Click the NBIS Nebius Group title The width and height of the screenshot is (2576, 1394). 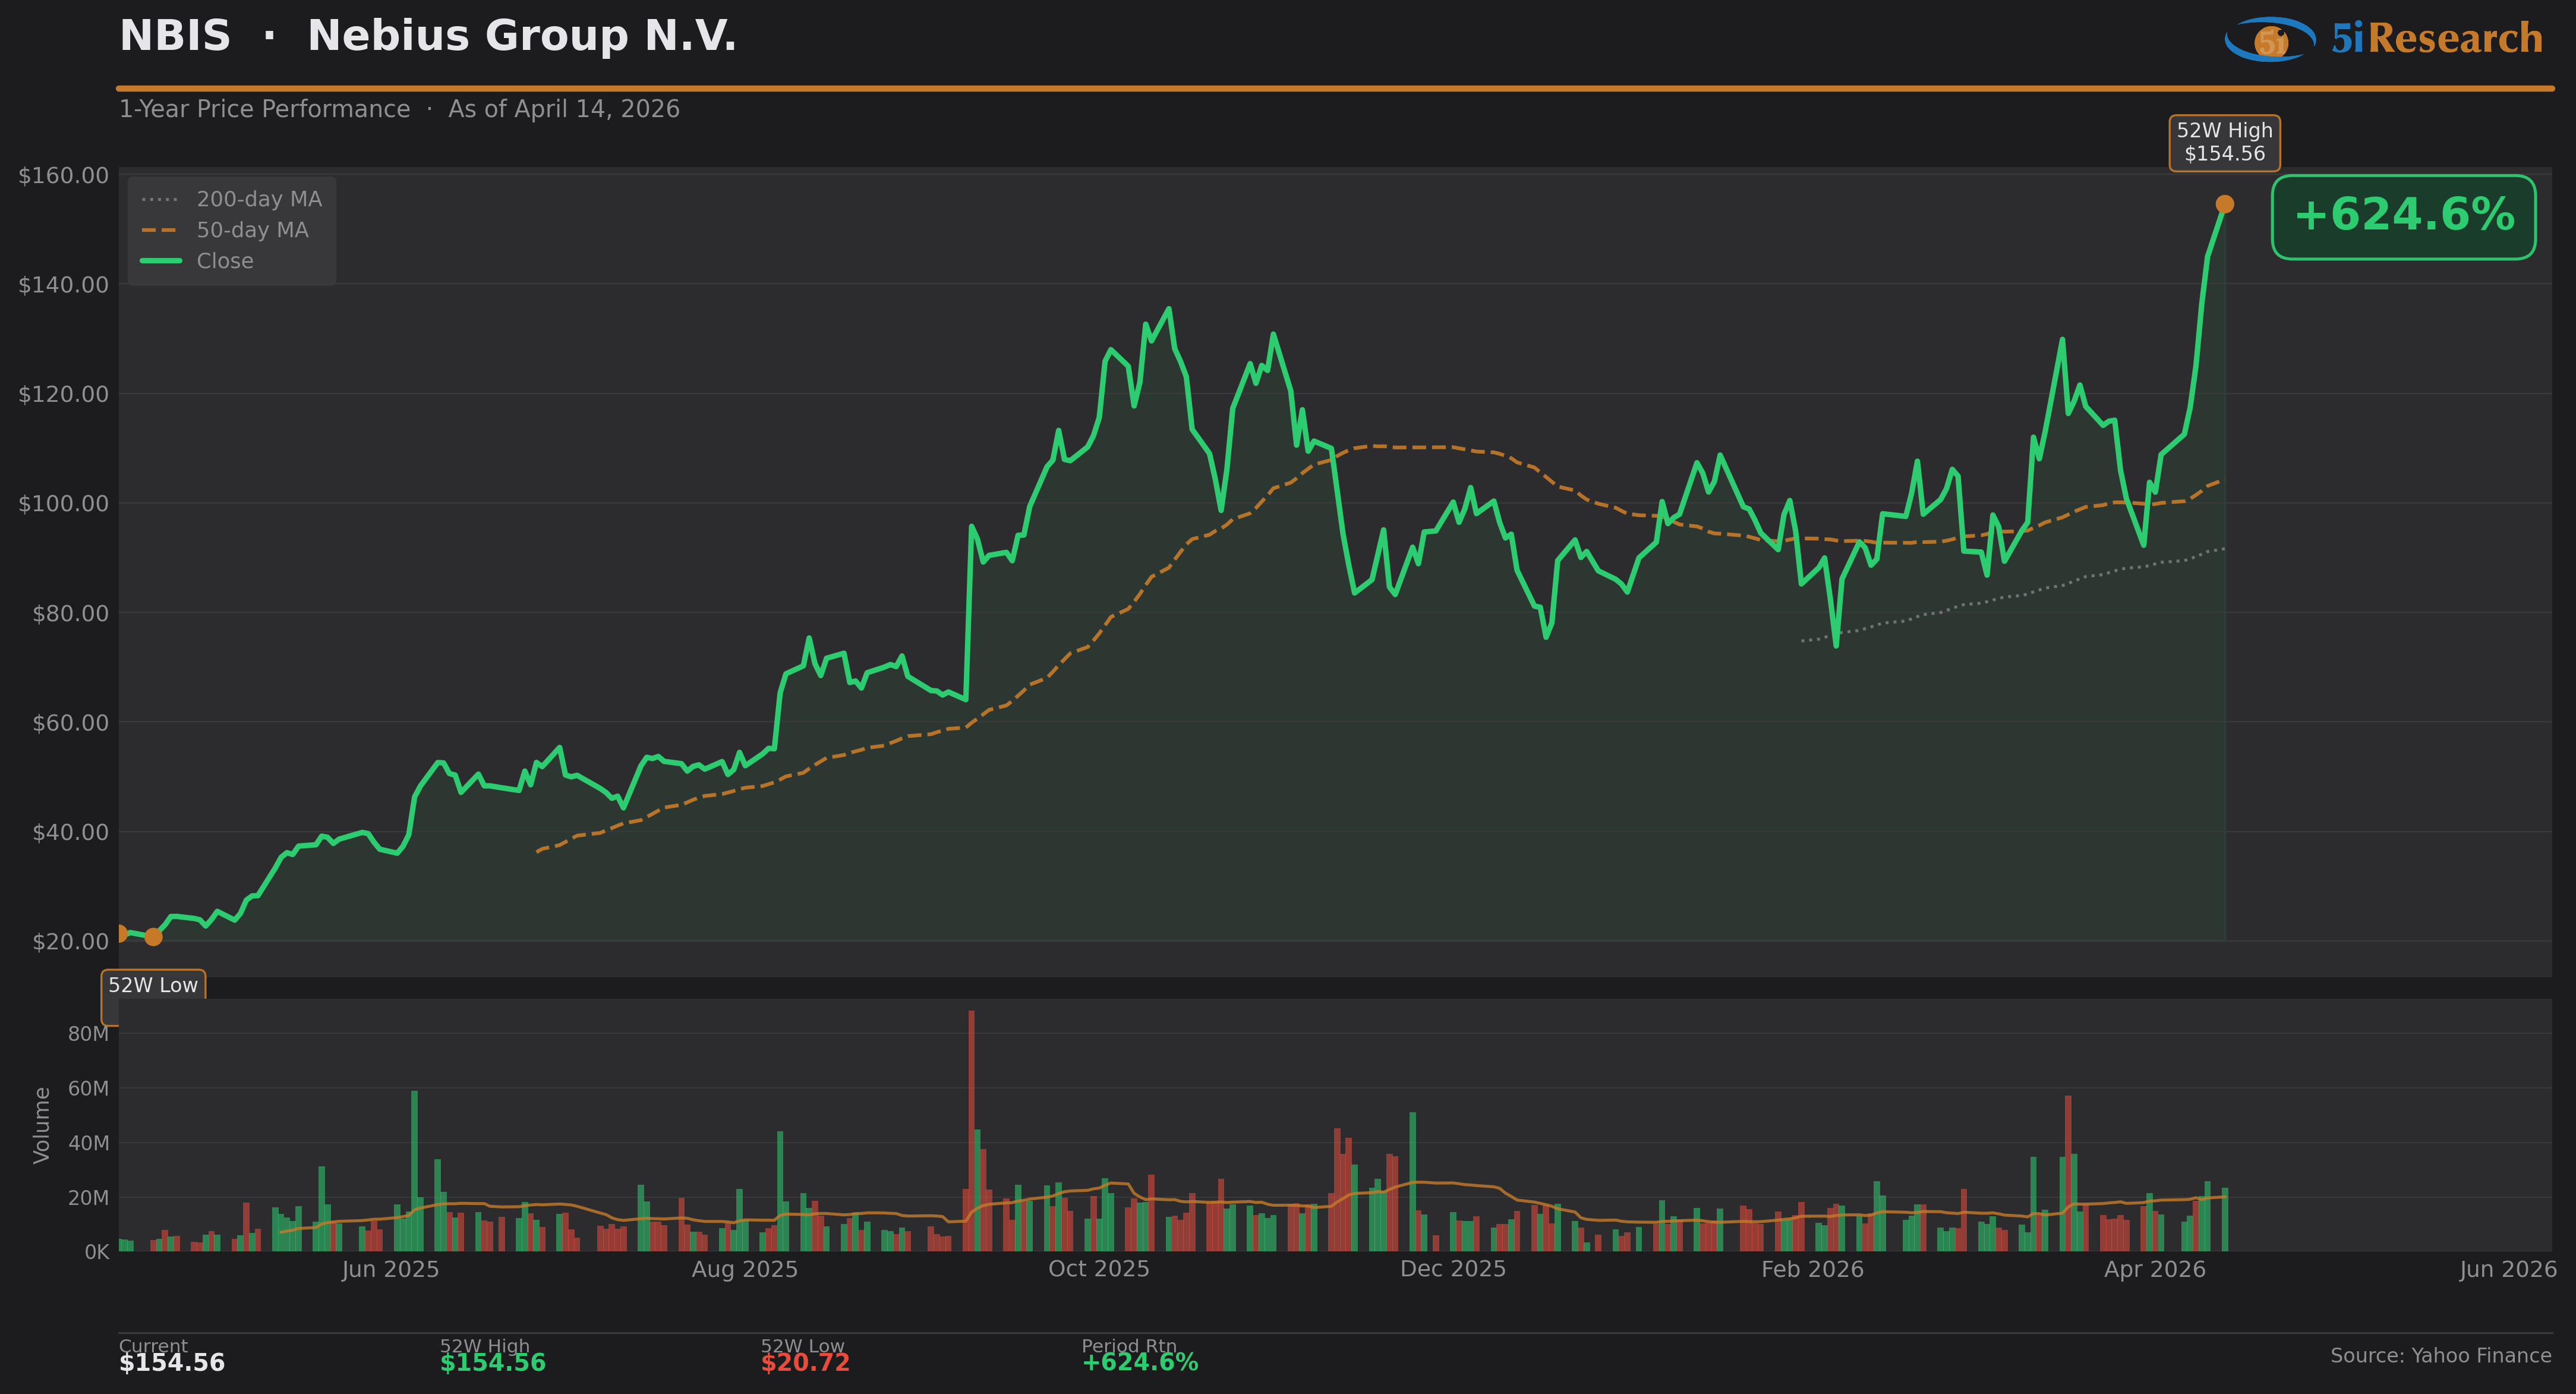tap(428, 37)
